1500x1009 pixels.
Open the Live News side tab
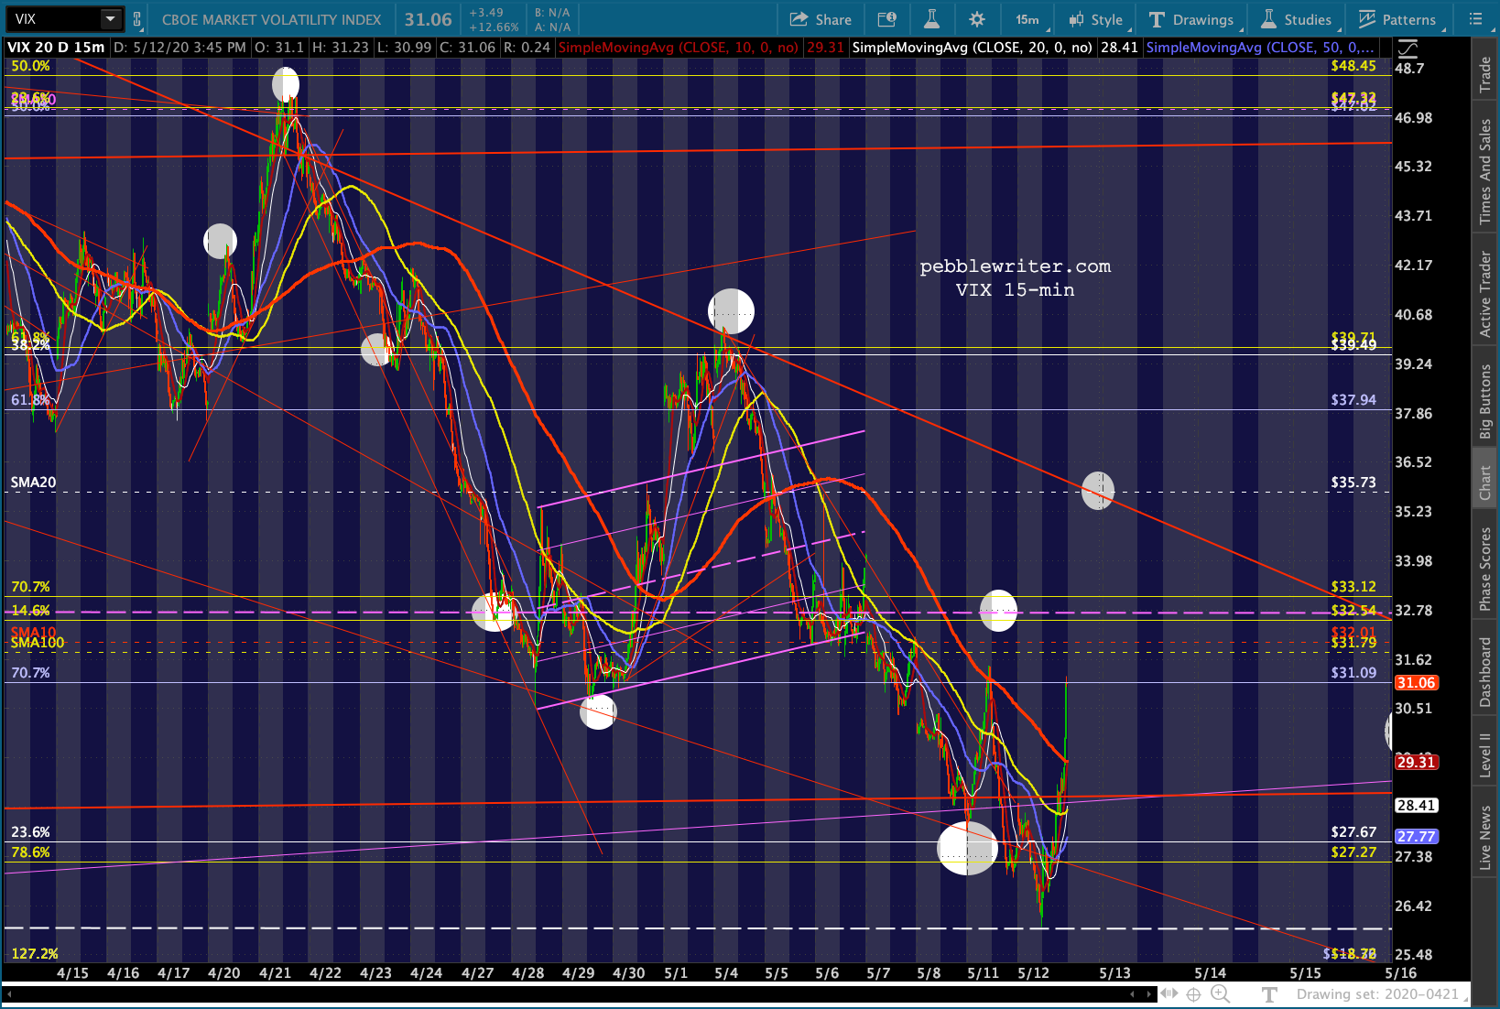[1485, 837]
